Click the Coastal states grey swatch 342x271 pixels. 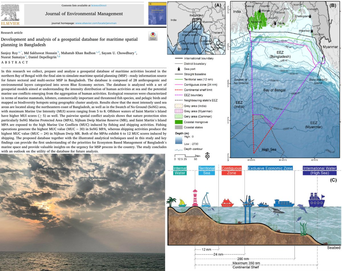pos(179,127)
